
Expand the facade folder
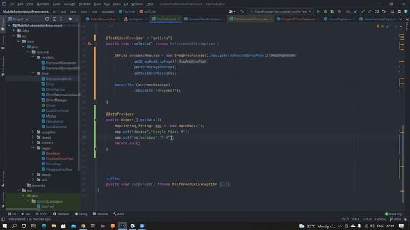33,137
